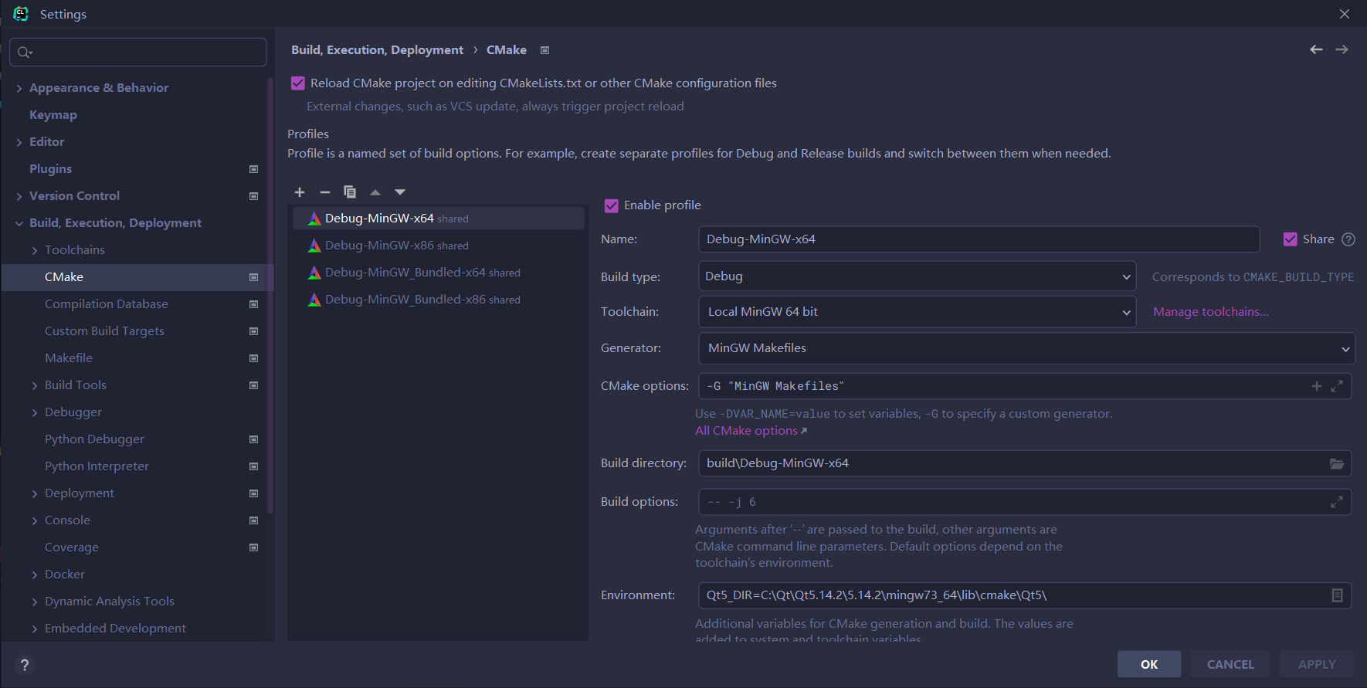1367x688 pixels.
Task: Toggle the Enable profile checkbox
Action: coord(612,205)
